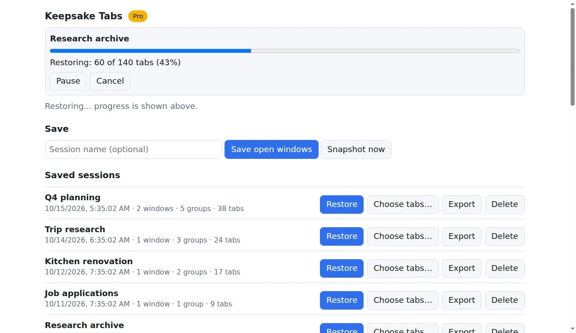Restore the Trip research session

[342, 236]
